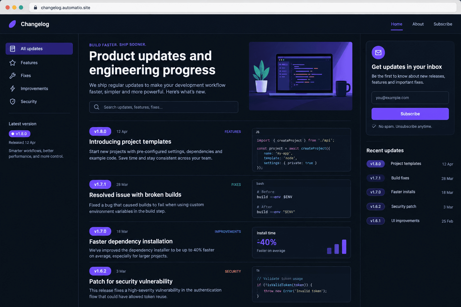Click the Improvements lightning bolt icon
The image size is (461, 307).
coord(13,88)
